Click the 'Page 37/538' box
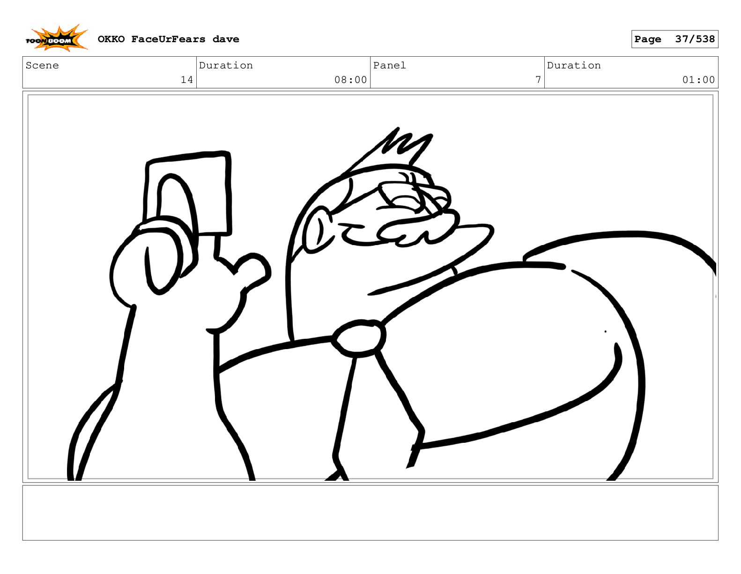This screenshot has height=574, width=741. click(x=674, y=39)
